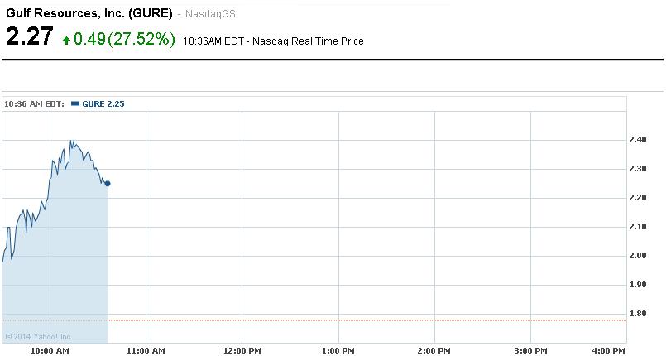Screen dimensions: 666x356
Task: Click the NasdaqGS exchange label
Action: pos(210,15)
